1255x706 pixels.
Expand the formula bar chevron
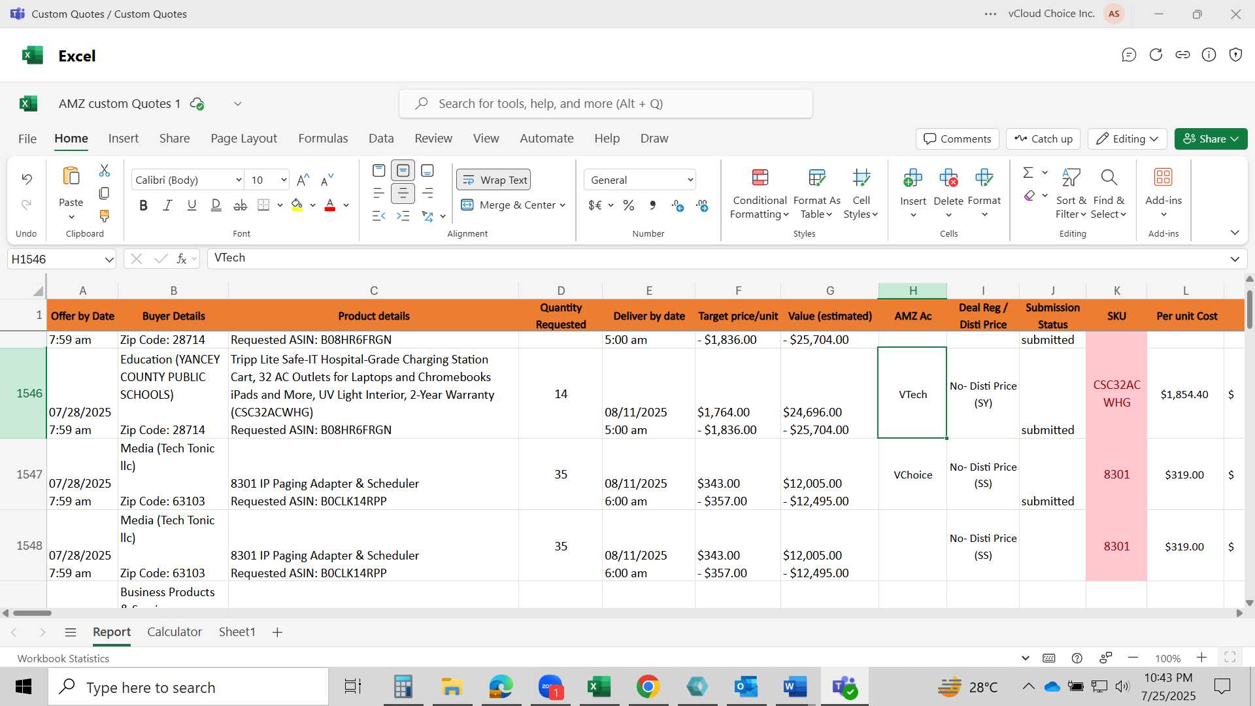pos(1235,259)
